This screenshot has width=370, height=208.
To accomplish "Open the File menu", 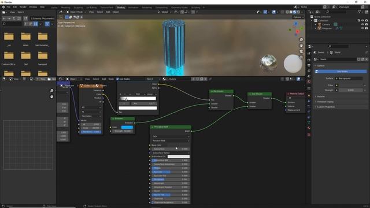I will click(x=9, y=7).
